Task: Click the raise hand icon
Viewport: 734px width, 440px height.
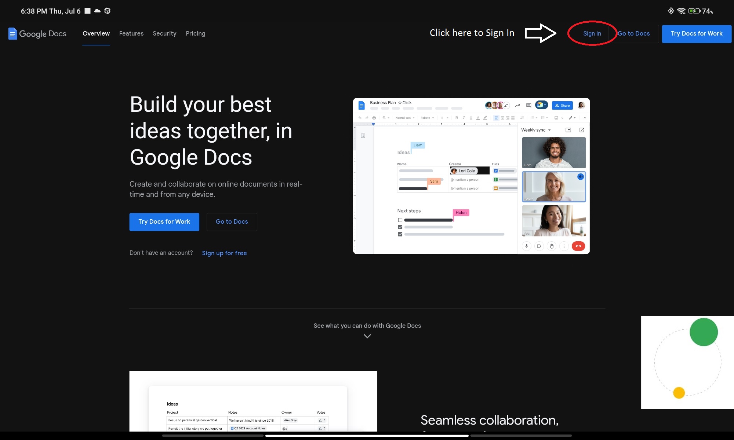Action: [552, 246]
